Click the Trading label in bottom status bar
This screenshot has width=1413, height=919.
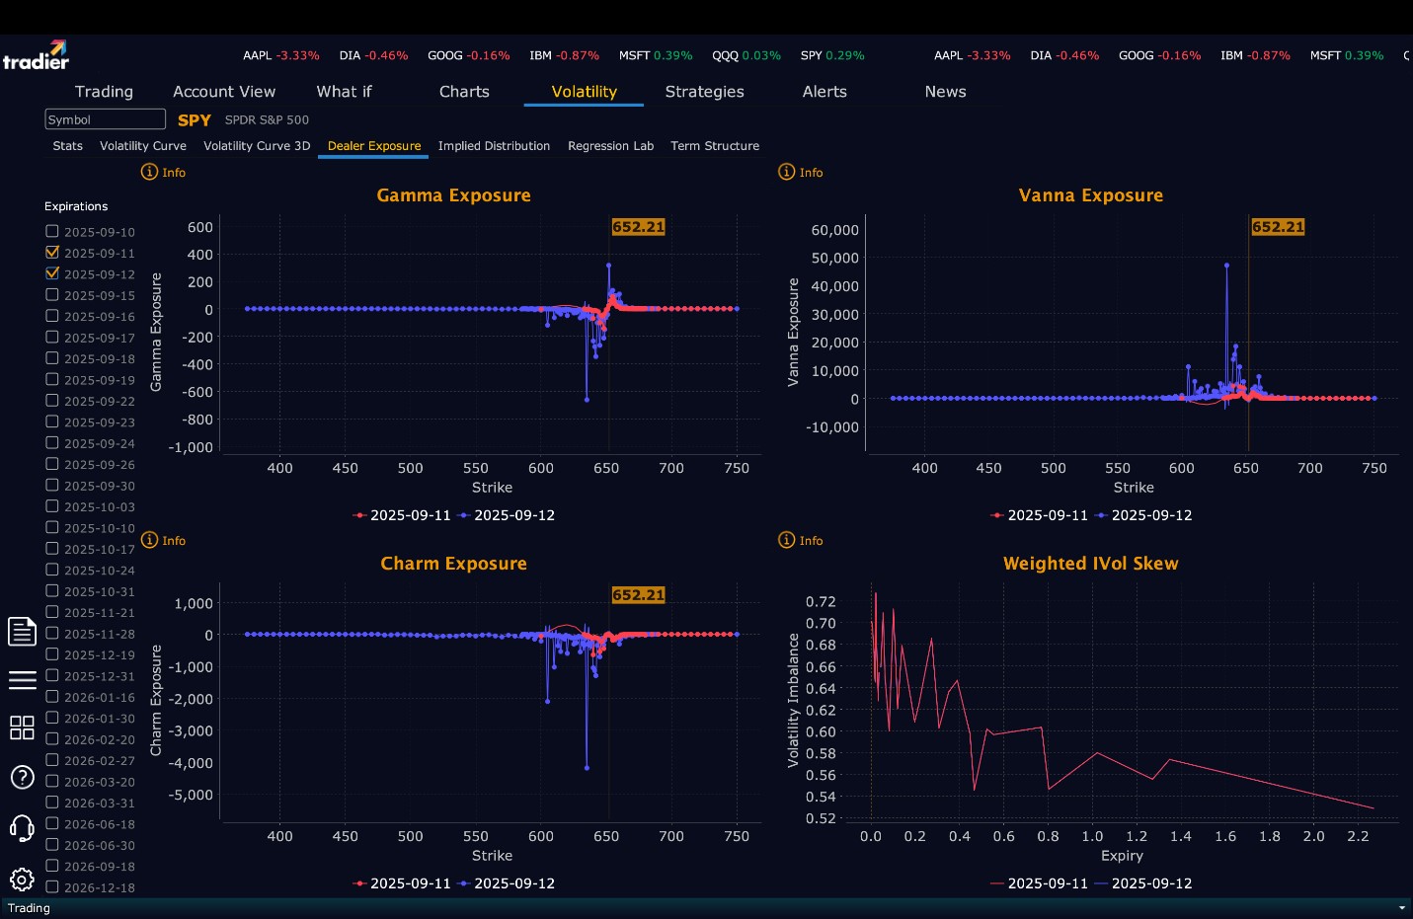[29, 908]
